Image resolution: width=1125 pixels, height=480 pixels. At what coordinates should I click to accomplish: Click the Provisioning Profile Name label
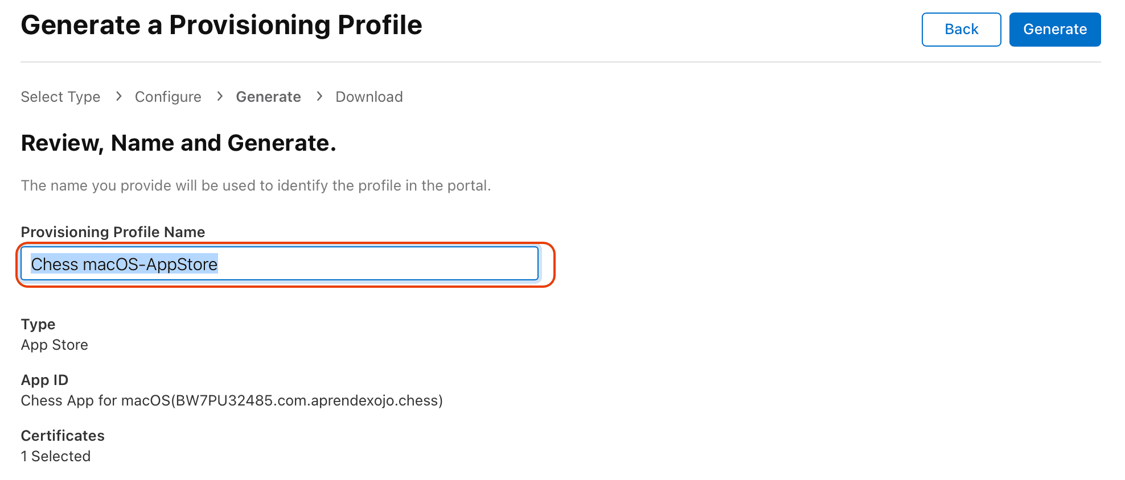click(x=113, y=232)
